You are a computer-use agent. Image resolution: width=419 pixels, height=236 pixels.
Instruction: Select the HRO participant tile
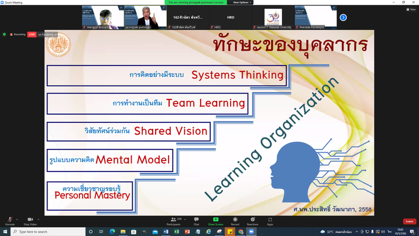[231, 18]
